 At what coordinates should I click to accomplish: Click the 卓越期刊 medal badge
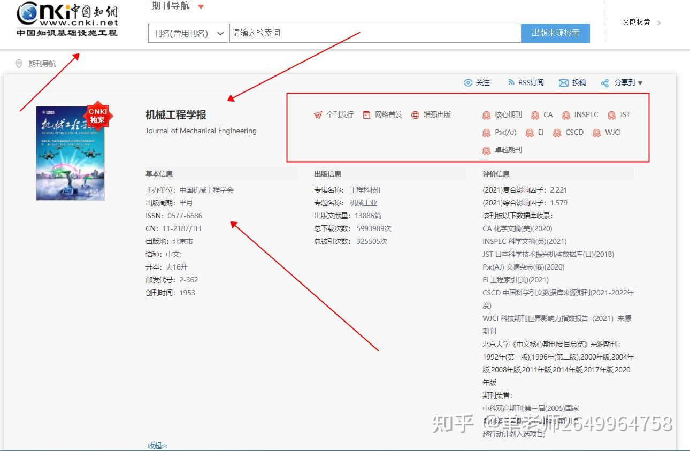(486, 151)
